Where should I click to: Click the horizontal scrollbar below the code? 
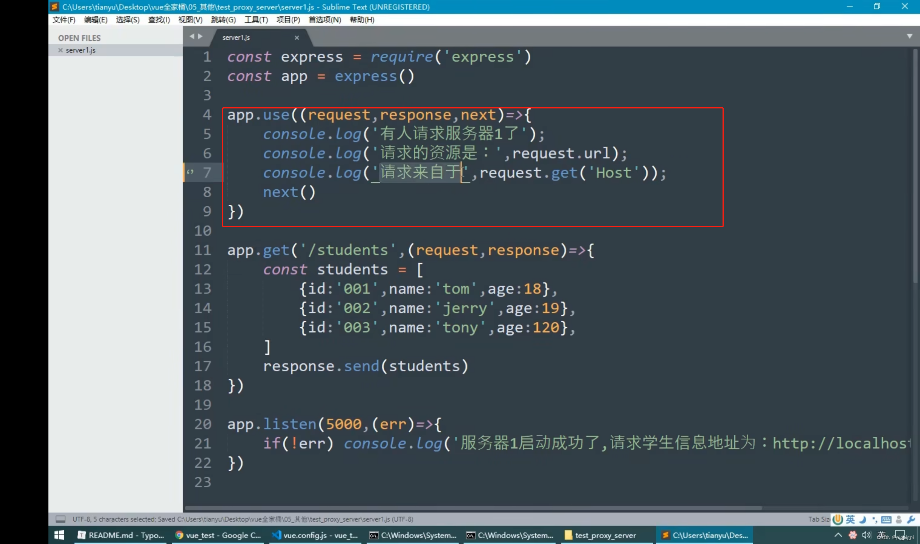click(473, 508)
